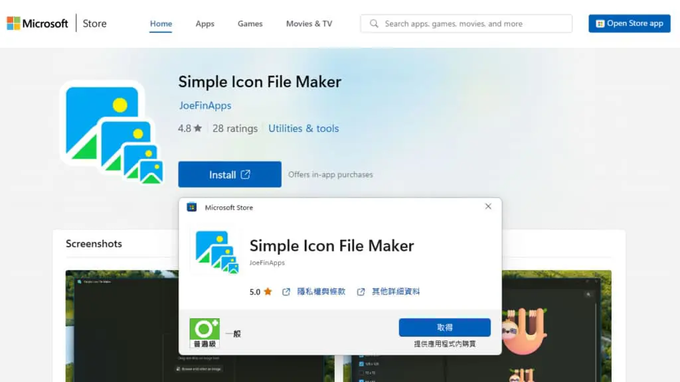Click the search magnifier icon
680x382 pixels.
[374, 24]
